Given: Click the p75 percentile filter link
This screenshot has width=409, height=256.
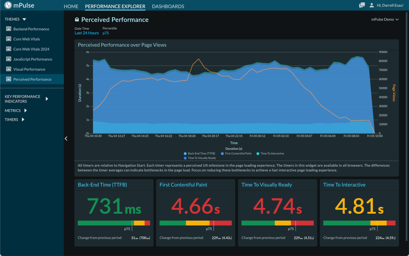Looking at the screenshot, I should (106, 33).
